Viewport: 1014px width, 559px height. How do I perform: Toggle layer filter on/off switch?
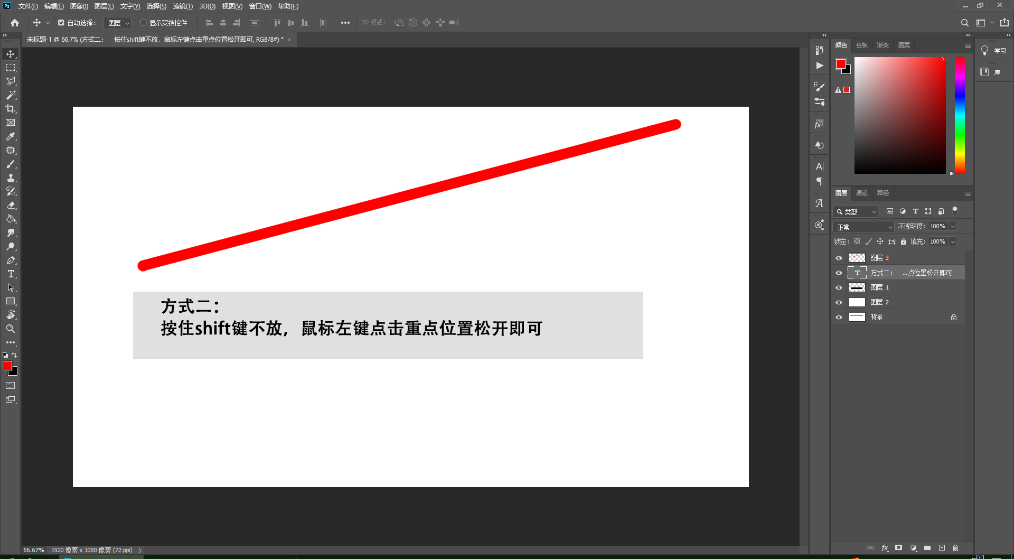(955, 211)
